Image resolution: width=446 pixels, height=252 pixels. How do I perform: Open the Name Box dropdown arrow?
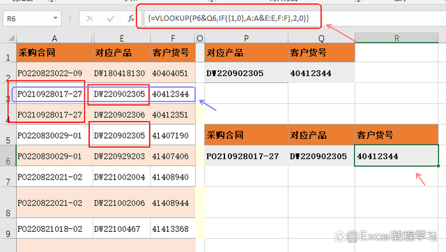[x=56, y=18]
